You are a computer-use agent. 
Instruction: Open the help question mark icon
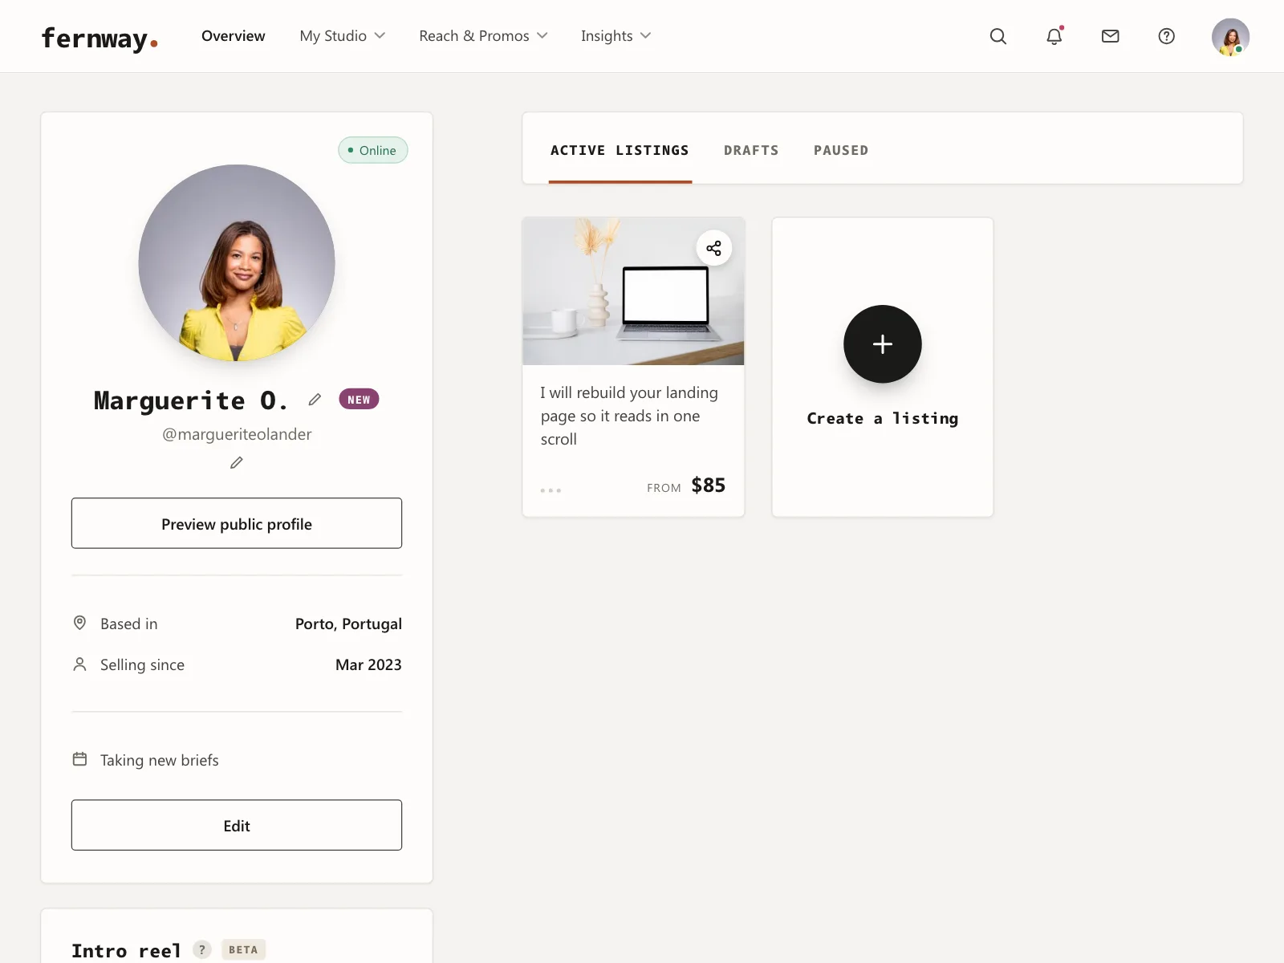pyautogui.click(x=1167, y=36)
